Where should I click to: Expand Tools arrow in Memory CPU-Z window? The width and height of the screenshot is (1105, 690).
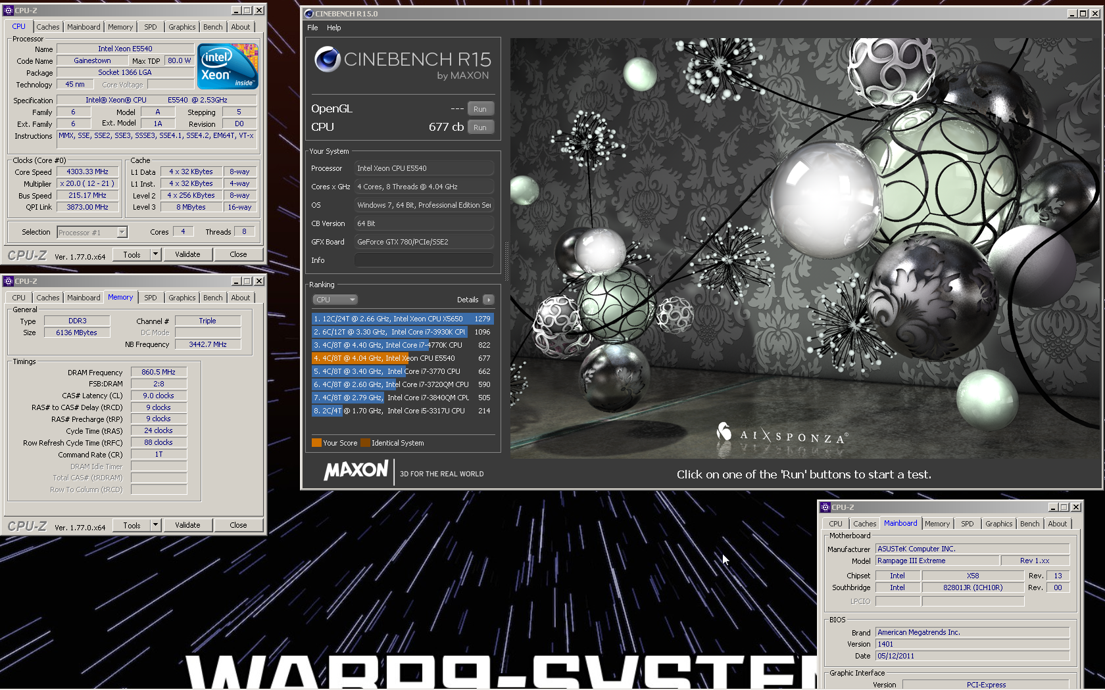(156, 525)
